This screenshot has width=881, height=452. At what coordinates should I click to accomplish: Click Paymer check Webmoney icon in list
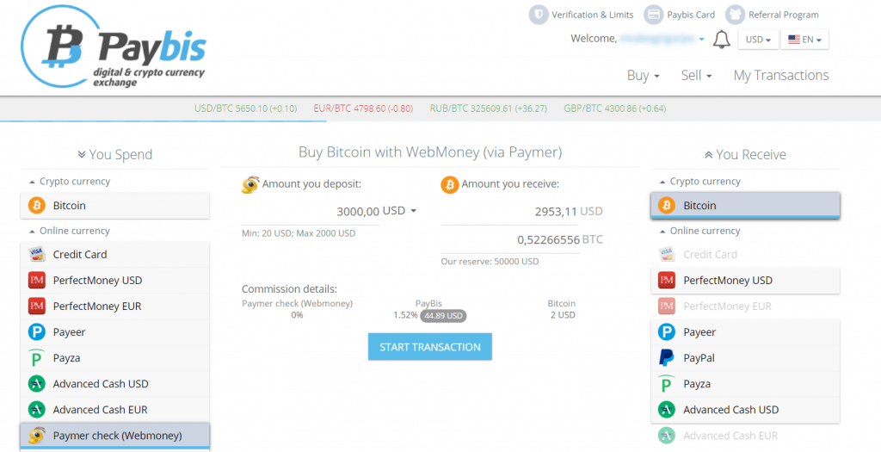pos(36,436)
